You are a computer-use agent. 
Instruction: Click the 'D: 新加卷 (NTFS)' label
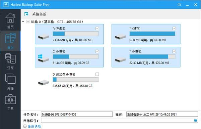64,74
